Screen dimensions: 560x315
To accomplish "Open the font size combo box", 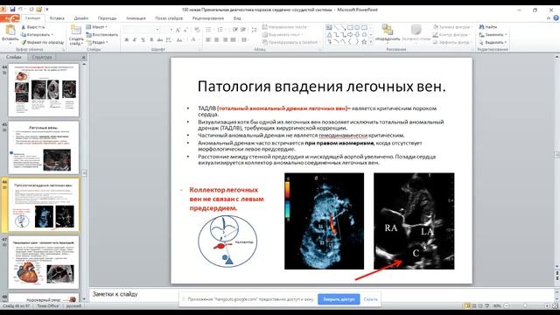I will click(x=167, y=30).
